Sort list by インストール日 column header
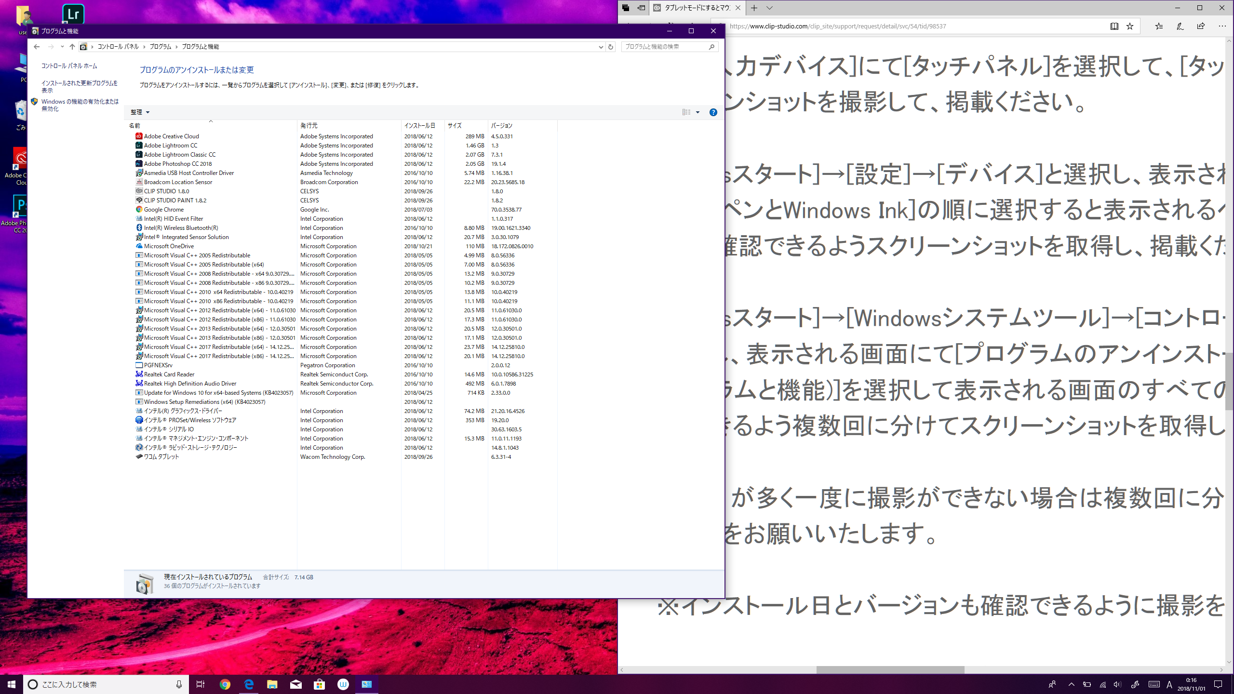 click(x=419, y=125)
